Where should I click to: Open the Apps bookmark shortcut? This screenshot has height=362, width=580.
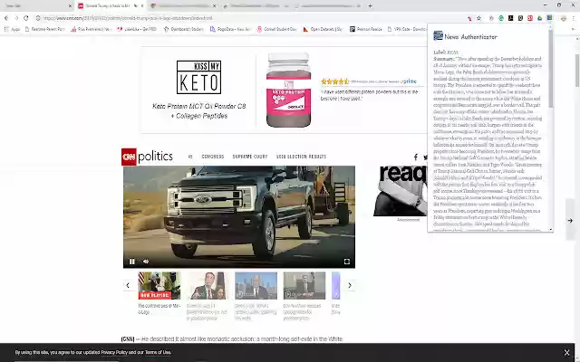[x=12, y=29]
